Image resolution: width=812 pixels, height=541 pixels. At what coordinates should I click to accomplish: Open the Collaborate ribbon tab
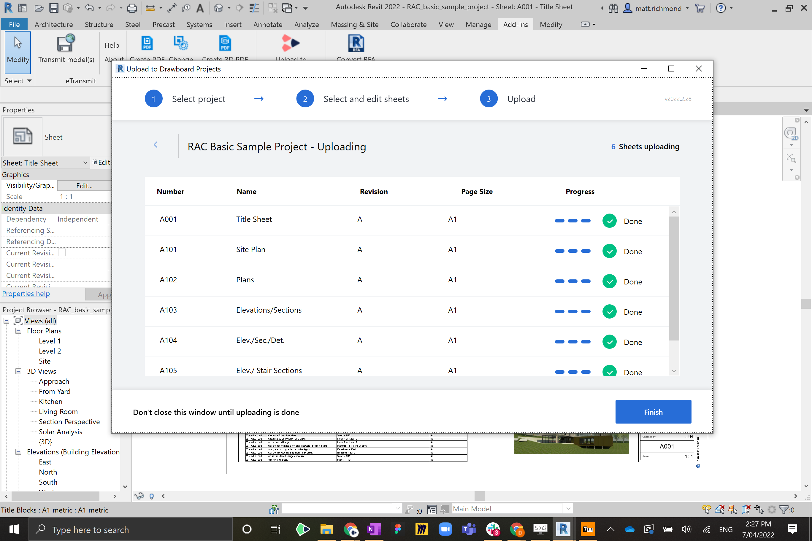(x=408, y=25)
